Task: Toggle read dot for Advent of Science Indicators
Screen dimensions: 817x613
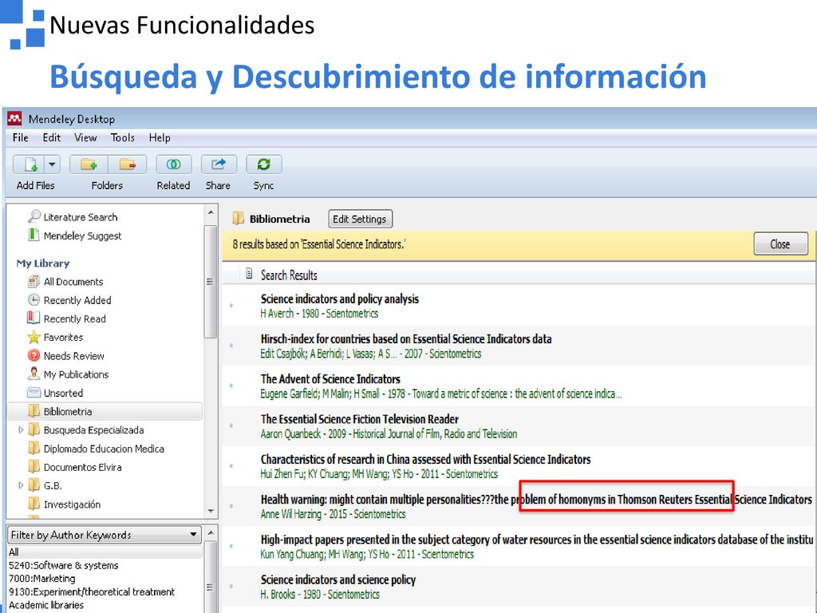Action: 231,386
